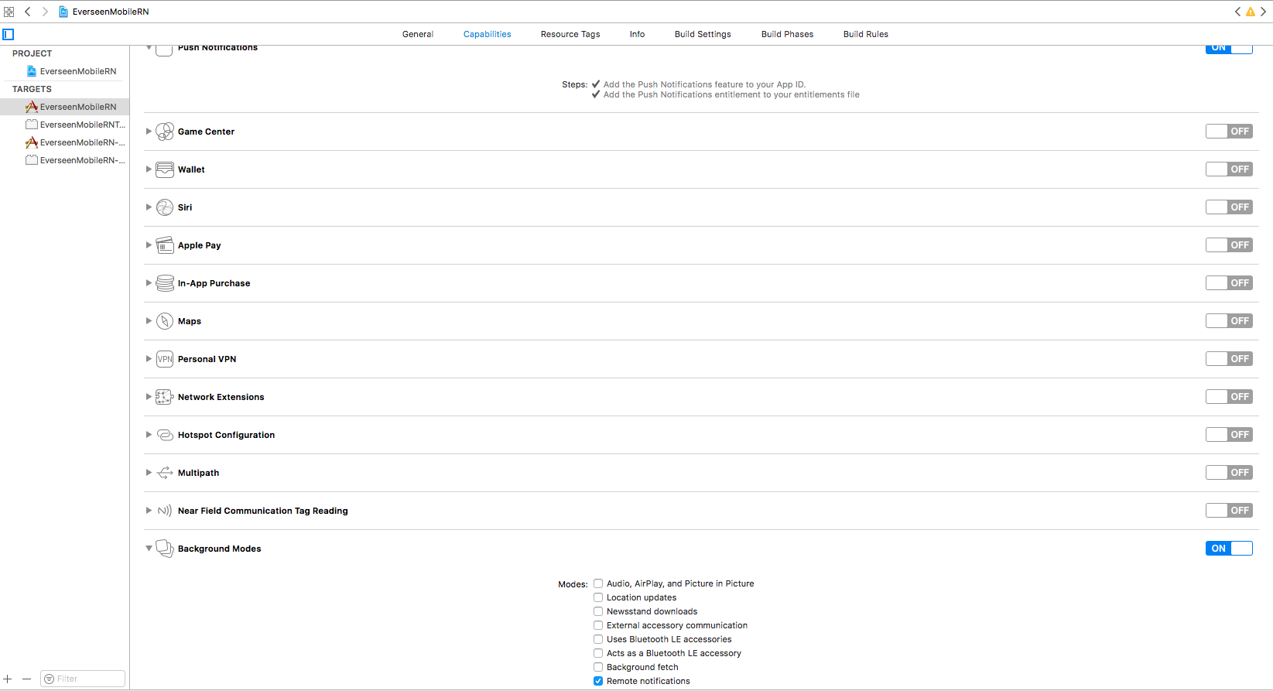Screen dimensions: 1273x691
Task: Uncheck Remote notifications mode
Action: point(598,681)
